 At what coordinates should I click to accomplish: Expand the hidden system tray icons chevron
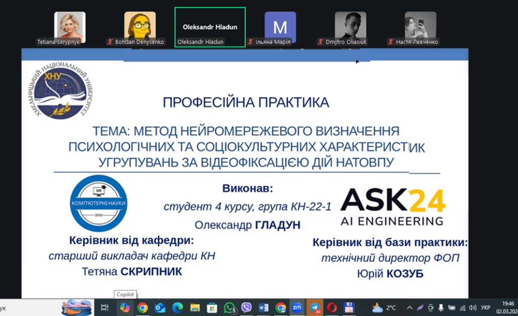click(410, 307)
